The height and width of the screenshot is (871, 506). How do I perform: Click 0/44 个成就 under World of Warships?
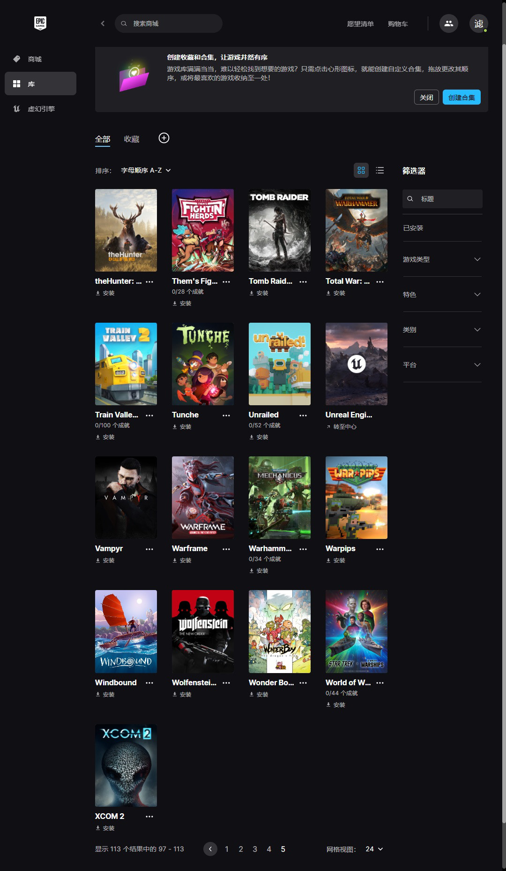coord(342,693)
